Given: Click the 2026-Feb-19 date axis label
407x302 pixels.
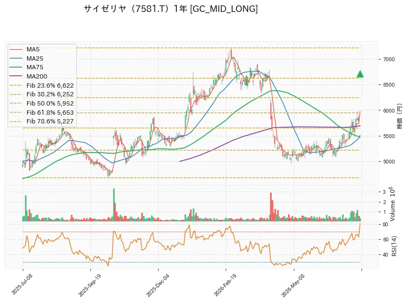Looking at the screenshot, I should pyautogui.click(x=225, y=285).
